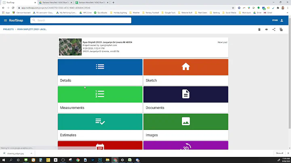
Task: Open the Estimates tile
Action: point(100,127)
